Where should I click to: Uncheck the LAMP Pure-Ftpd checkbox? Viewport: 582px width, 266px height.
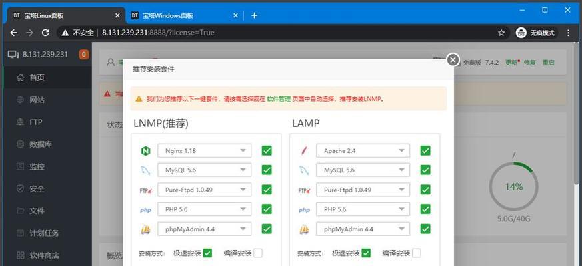coord(425,190)
